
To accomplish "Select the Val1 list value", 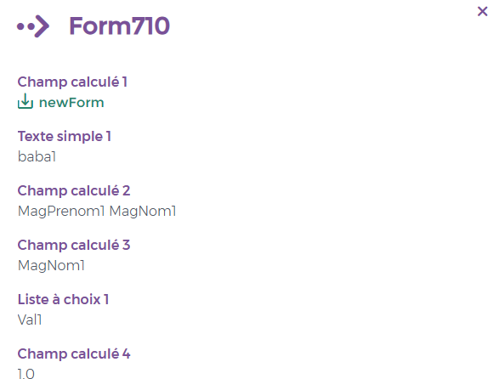I will (x=30, y=320).
